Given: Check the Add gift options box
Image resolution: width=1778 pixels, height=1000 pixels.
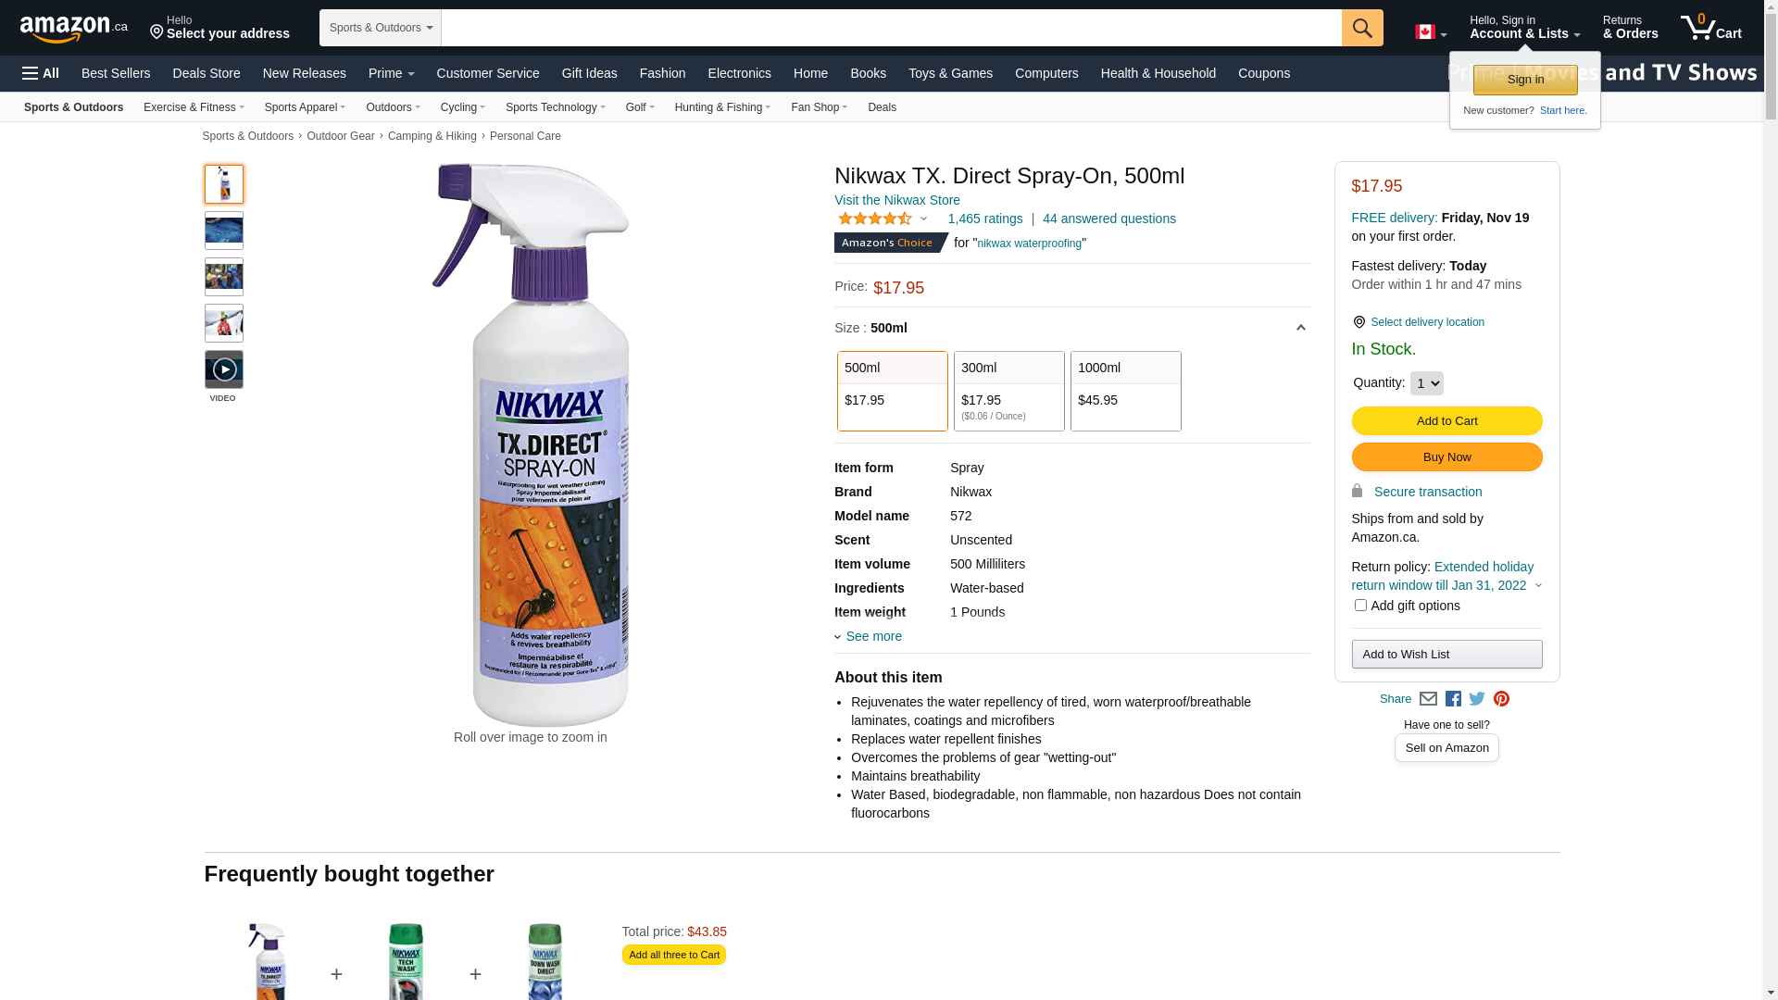Looking at the screenshot, I should click(1360, 606).
